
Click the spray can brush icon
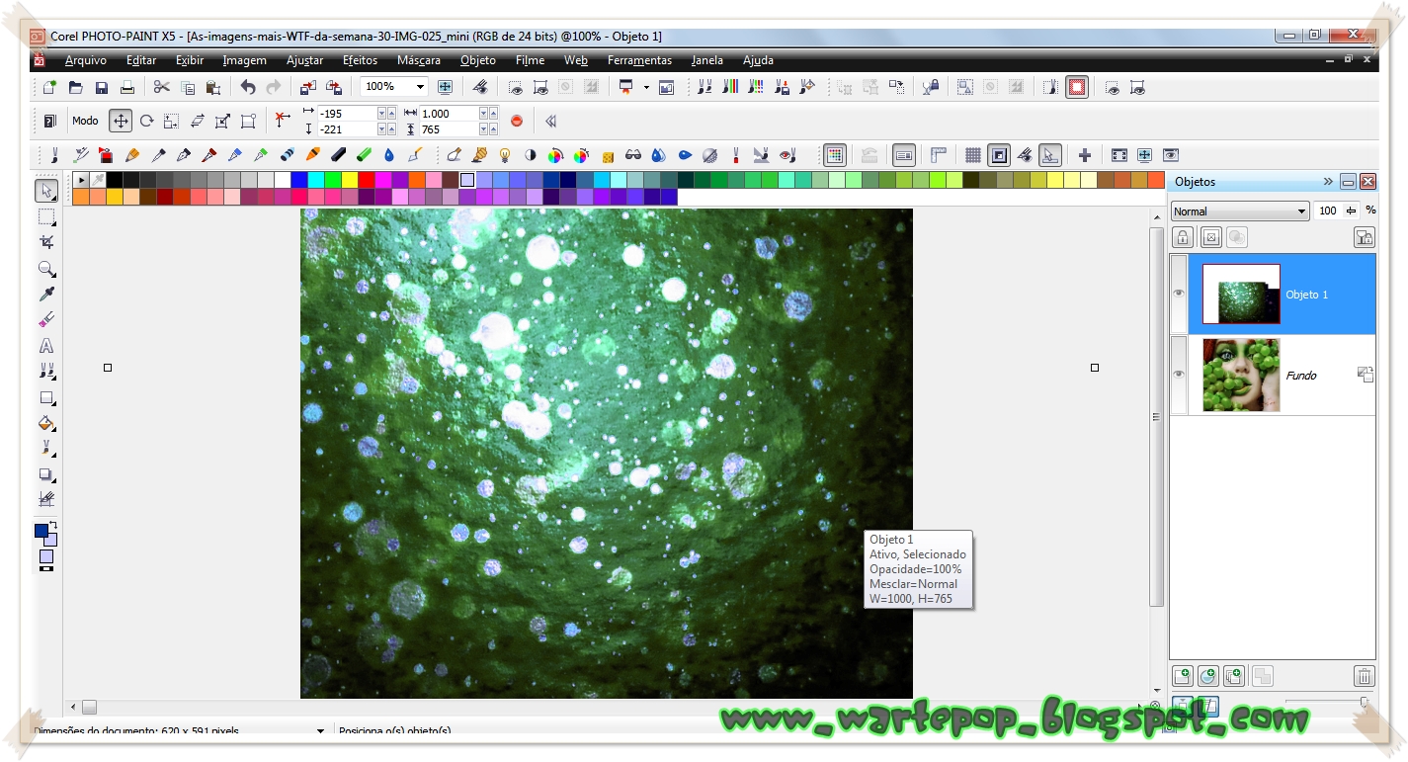pos(106,155)
